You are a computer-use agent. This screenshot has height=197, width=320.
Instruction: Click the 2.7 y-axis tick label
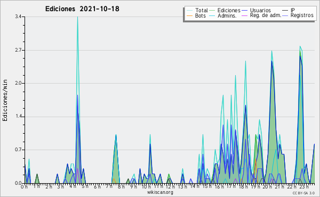pos(18,50)
